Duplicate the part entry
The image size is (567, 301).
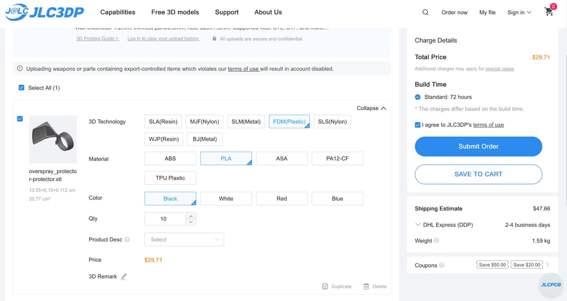337,286
